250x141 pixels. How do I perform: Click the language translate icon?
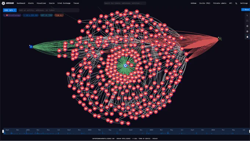coord(236,3)
